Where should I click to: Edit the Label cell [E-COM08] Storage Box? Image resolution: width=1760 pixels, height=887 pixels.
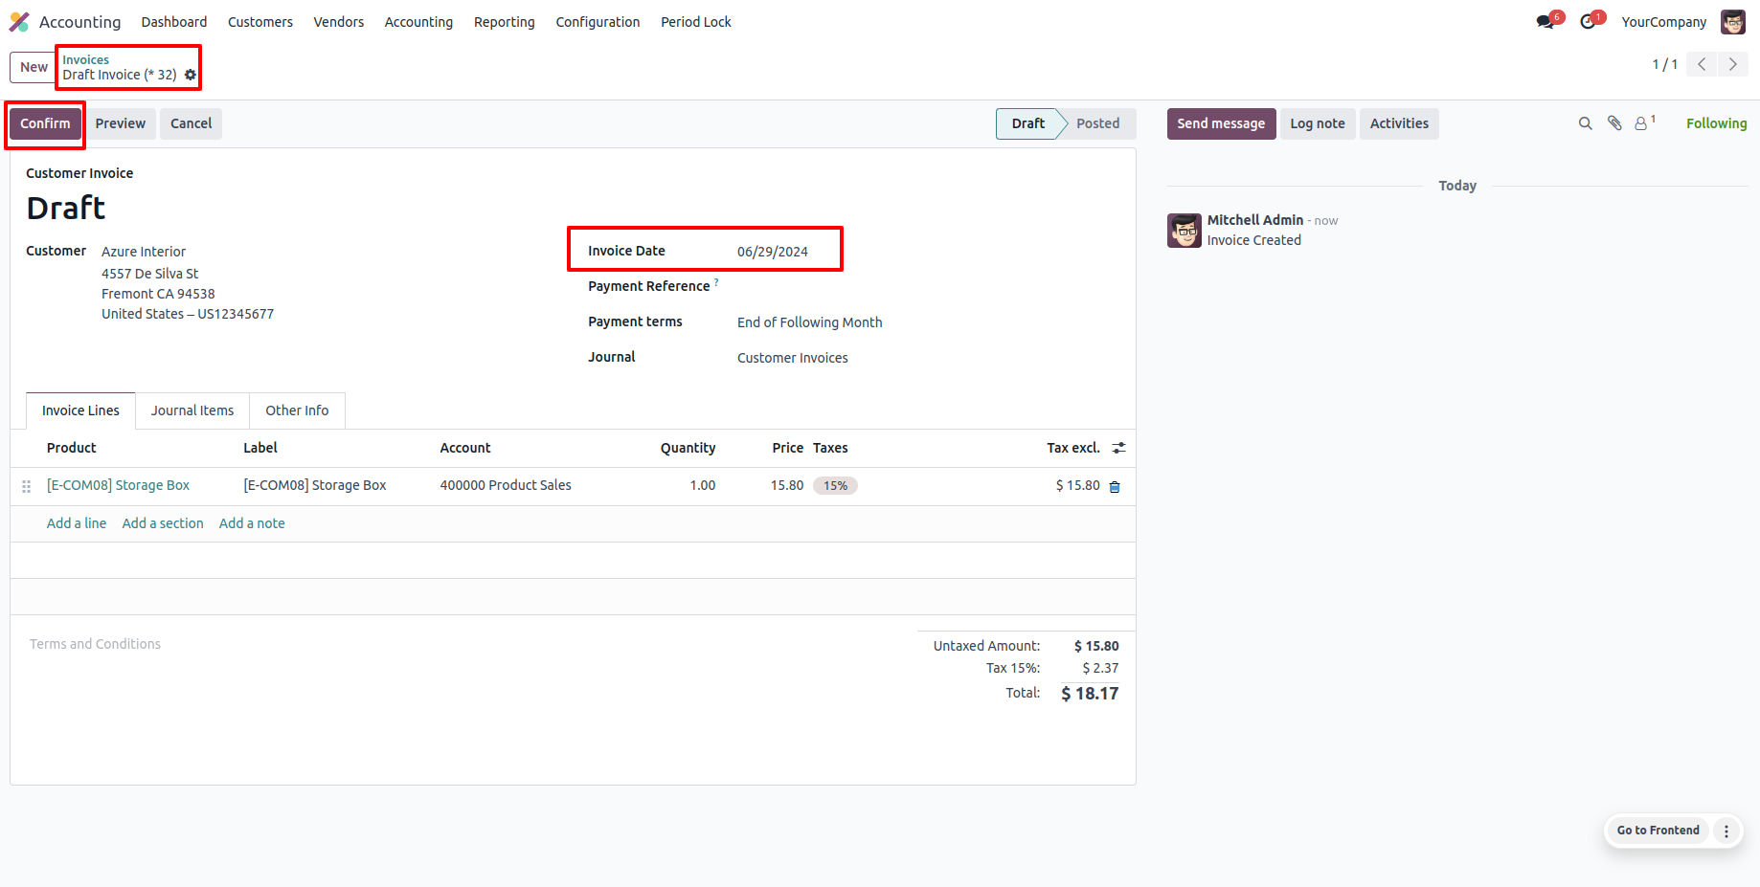tap(315, 485)
